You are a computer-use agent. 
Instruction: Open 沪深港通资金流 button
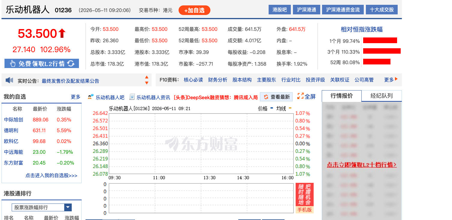343,10
